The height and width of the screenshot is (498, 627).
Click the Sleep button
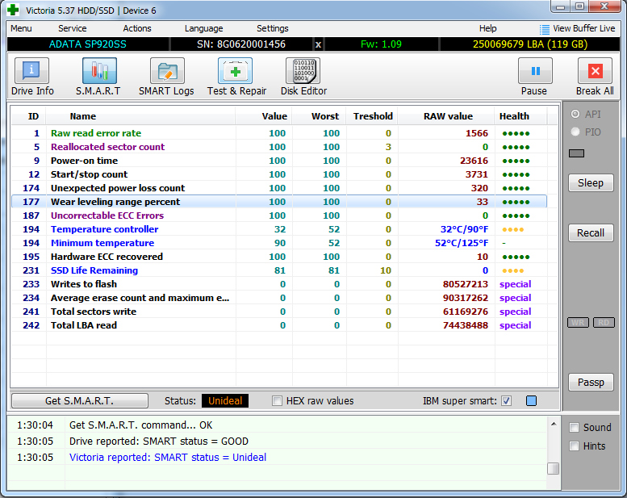[590, 183]
